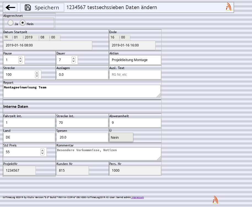This screenshot has width=252, height=207.
Task: Select the Nein radio button
Action: pyautogui.click(x=23, y=23)
